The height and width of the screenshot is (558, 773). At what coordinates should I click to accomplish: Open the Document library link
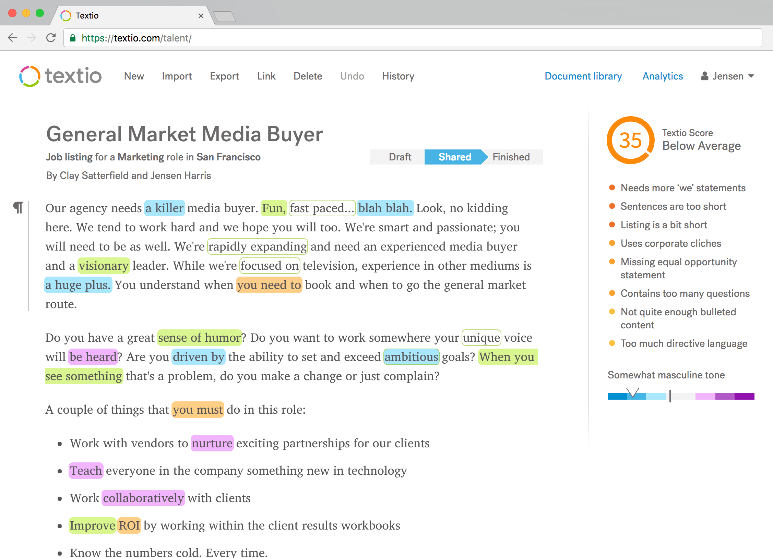coord(583,76)
